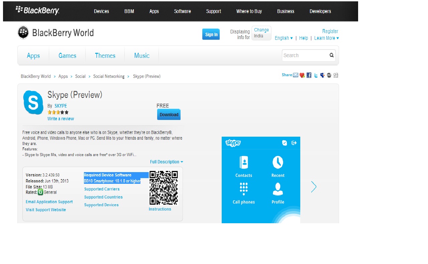
Task: Switch to the Apps category tab
Action: coord(33,55)
